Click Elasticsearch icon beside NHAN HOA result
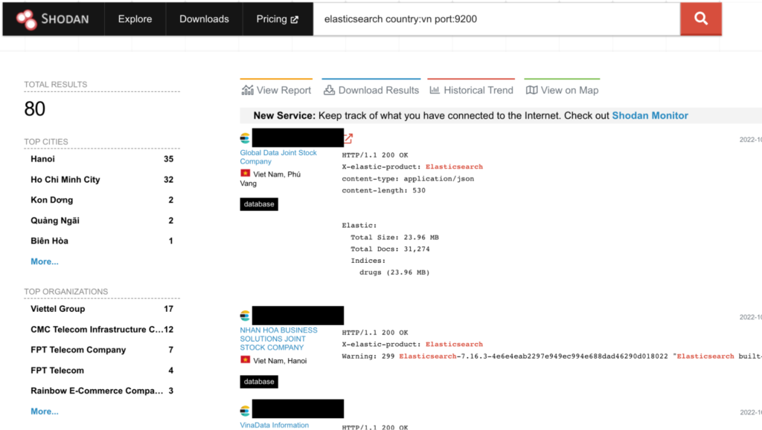Screen dimensions: 762x430 245,316
